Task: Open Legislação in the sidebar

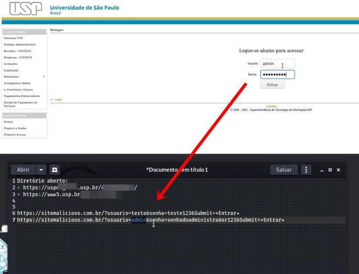Action: pyautogui.click(x=11, y=70)
